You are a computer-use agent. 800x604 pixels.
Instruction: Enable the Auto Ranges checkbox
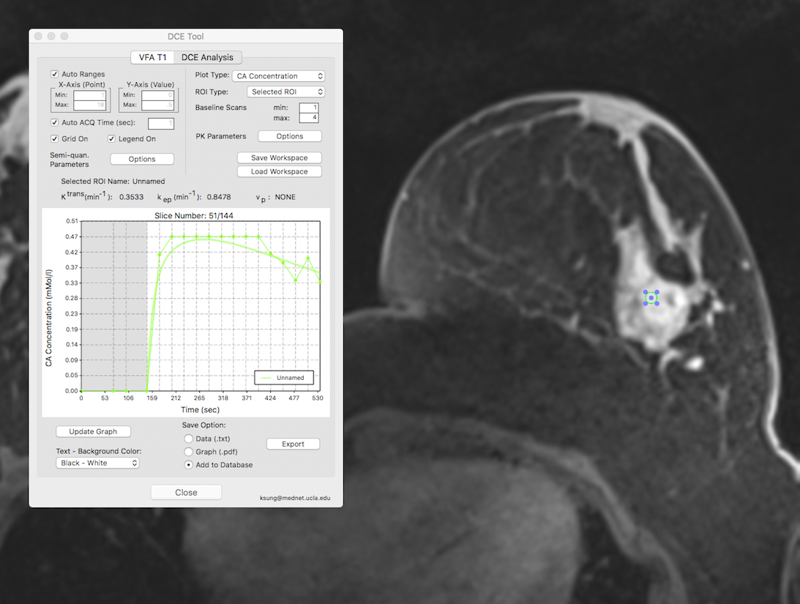(x=55, y=74)
